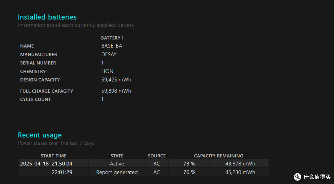Click the SERIAL NUMBER label

click(38, 63)
